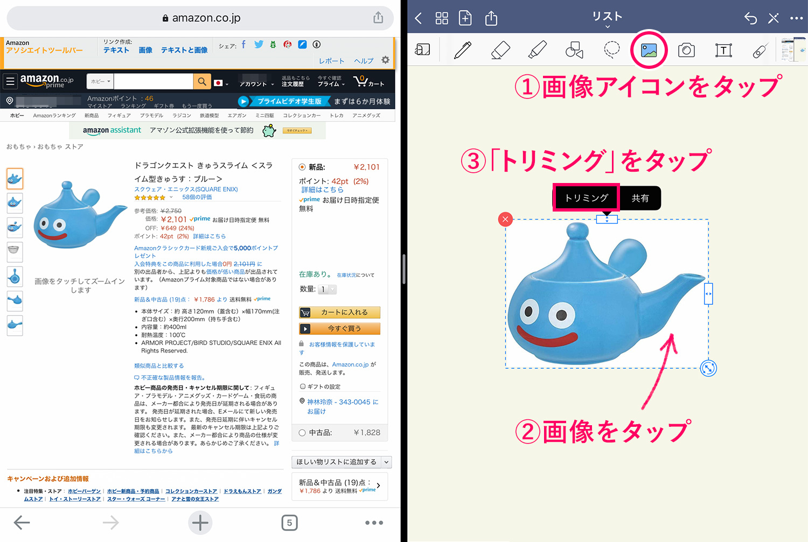Open the フィギュア nav item
Image resolution: width=808 pixels, height=542 pixels.
coord(119,115)
